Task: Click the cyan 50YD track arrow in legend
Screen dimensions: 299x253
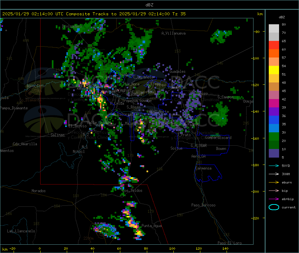Action: [x=274, y=166]
